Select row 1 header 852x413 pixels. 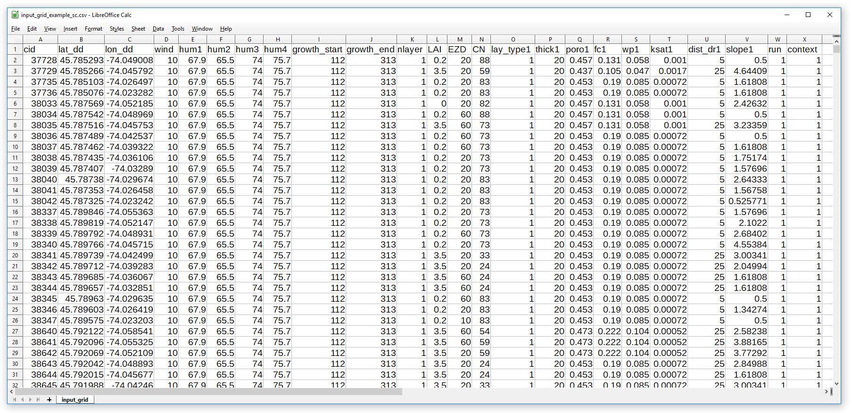[x=15, y=50]
